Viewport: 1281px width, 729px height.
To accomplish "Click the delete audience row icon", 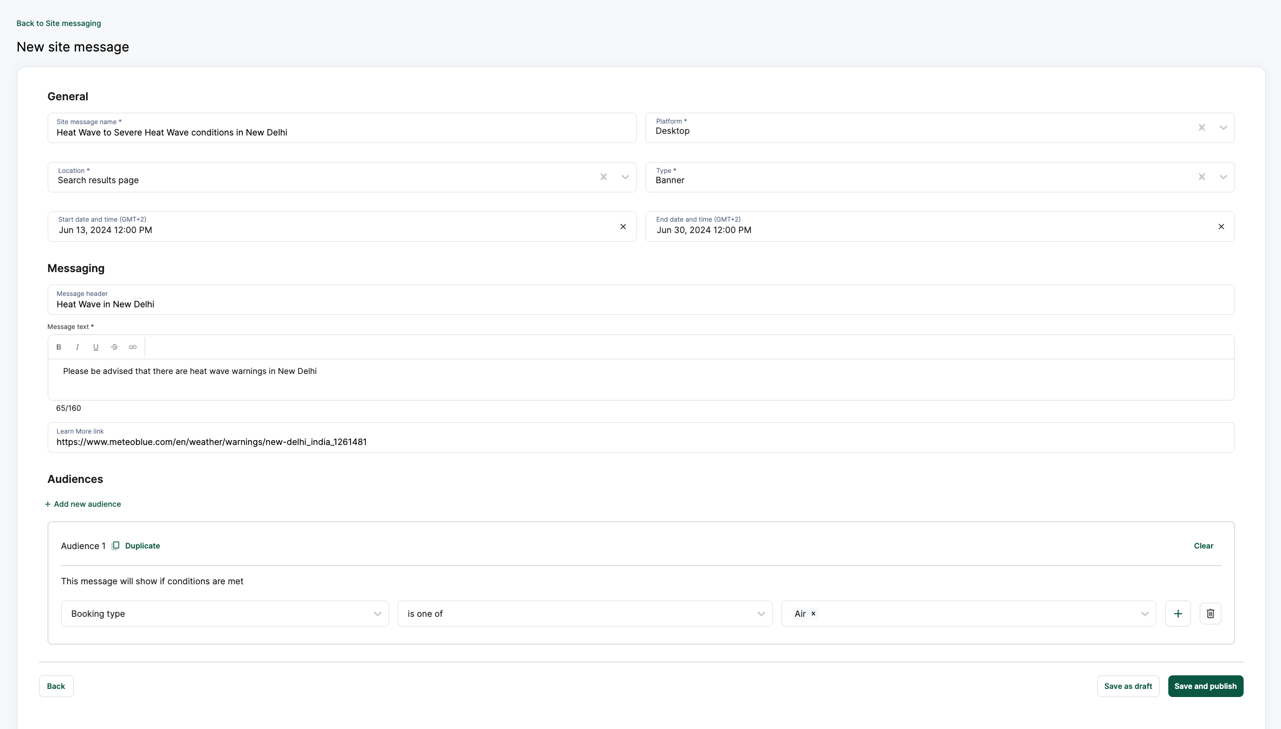I will tap(1211, 614).
